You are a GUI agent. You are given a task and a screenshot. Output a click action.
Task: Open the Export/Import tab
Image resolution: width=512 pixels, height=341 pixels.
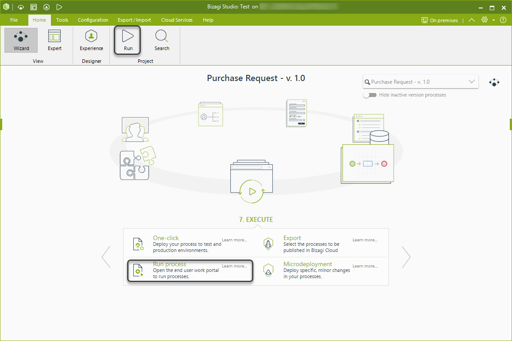click(134, 20)
